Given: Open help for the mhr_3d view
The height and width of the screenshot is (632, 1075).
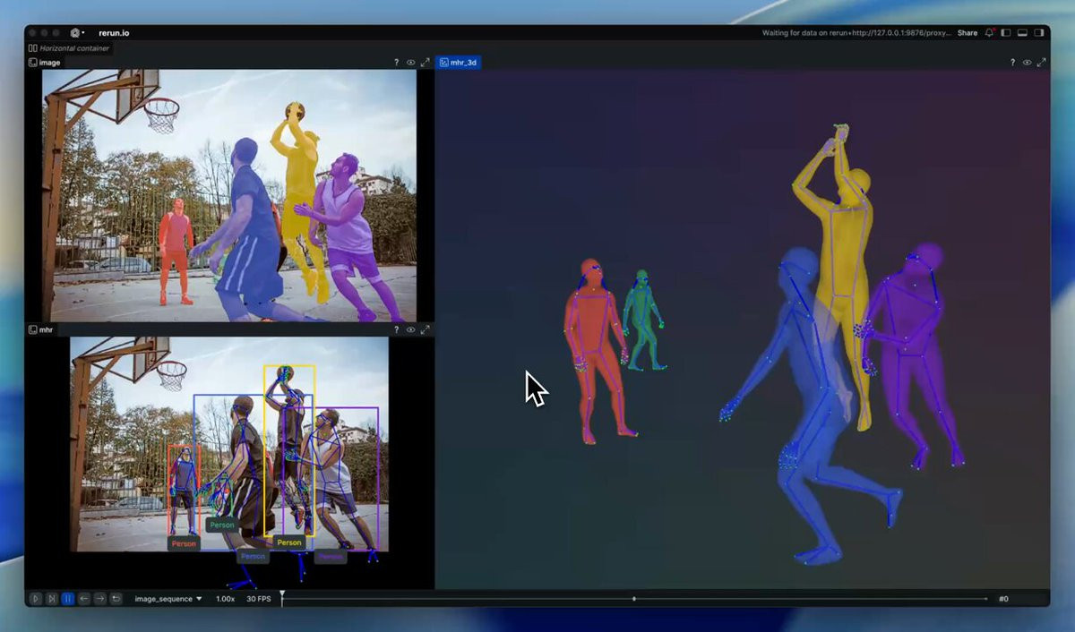Looking at the screenshot, I should [1012, 63].
